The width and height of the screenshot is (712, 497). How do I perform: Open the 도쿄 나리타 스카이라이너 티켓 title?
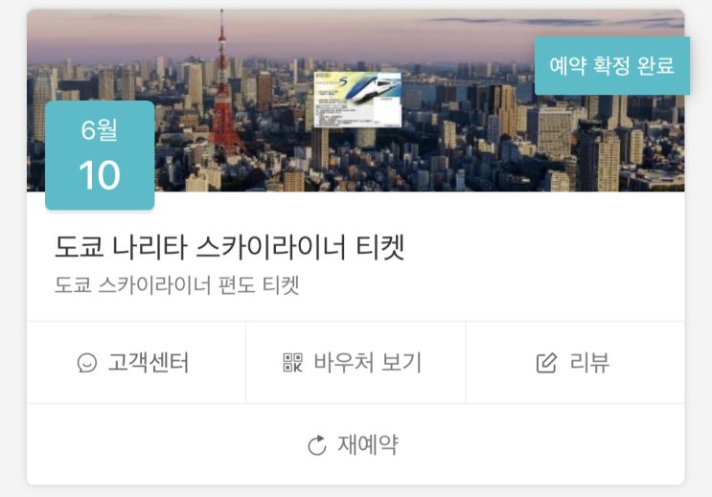tap(229, 247)
